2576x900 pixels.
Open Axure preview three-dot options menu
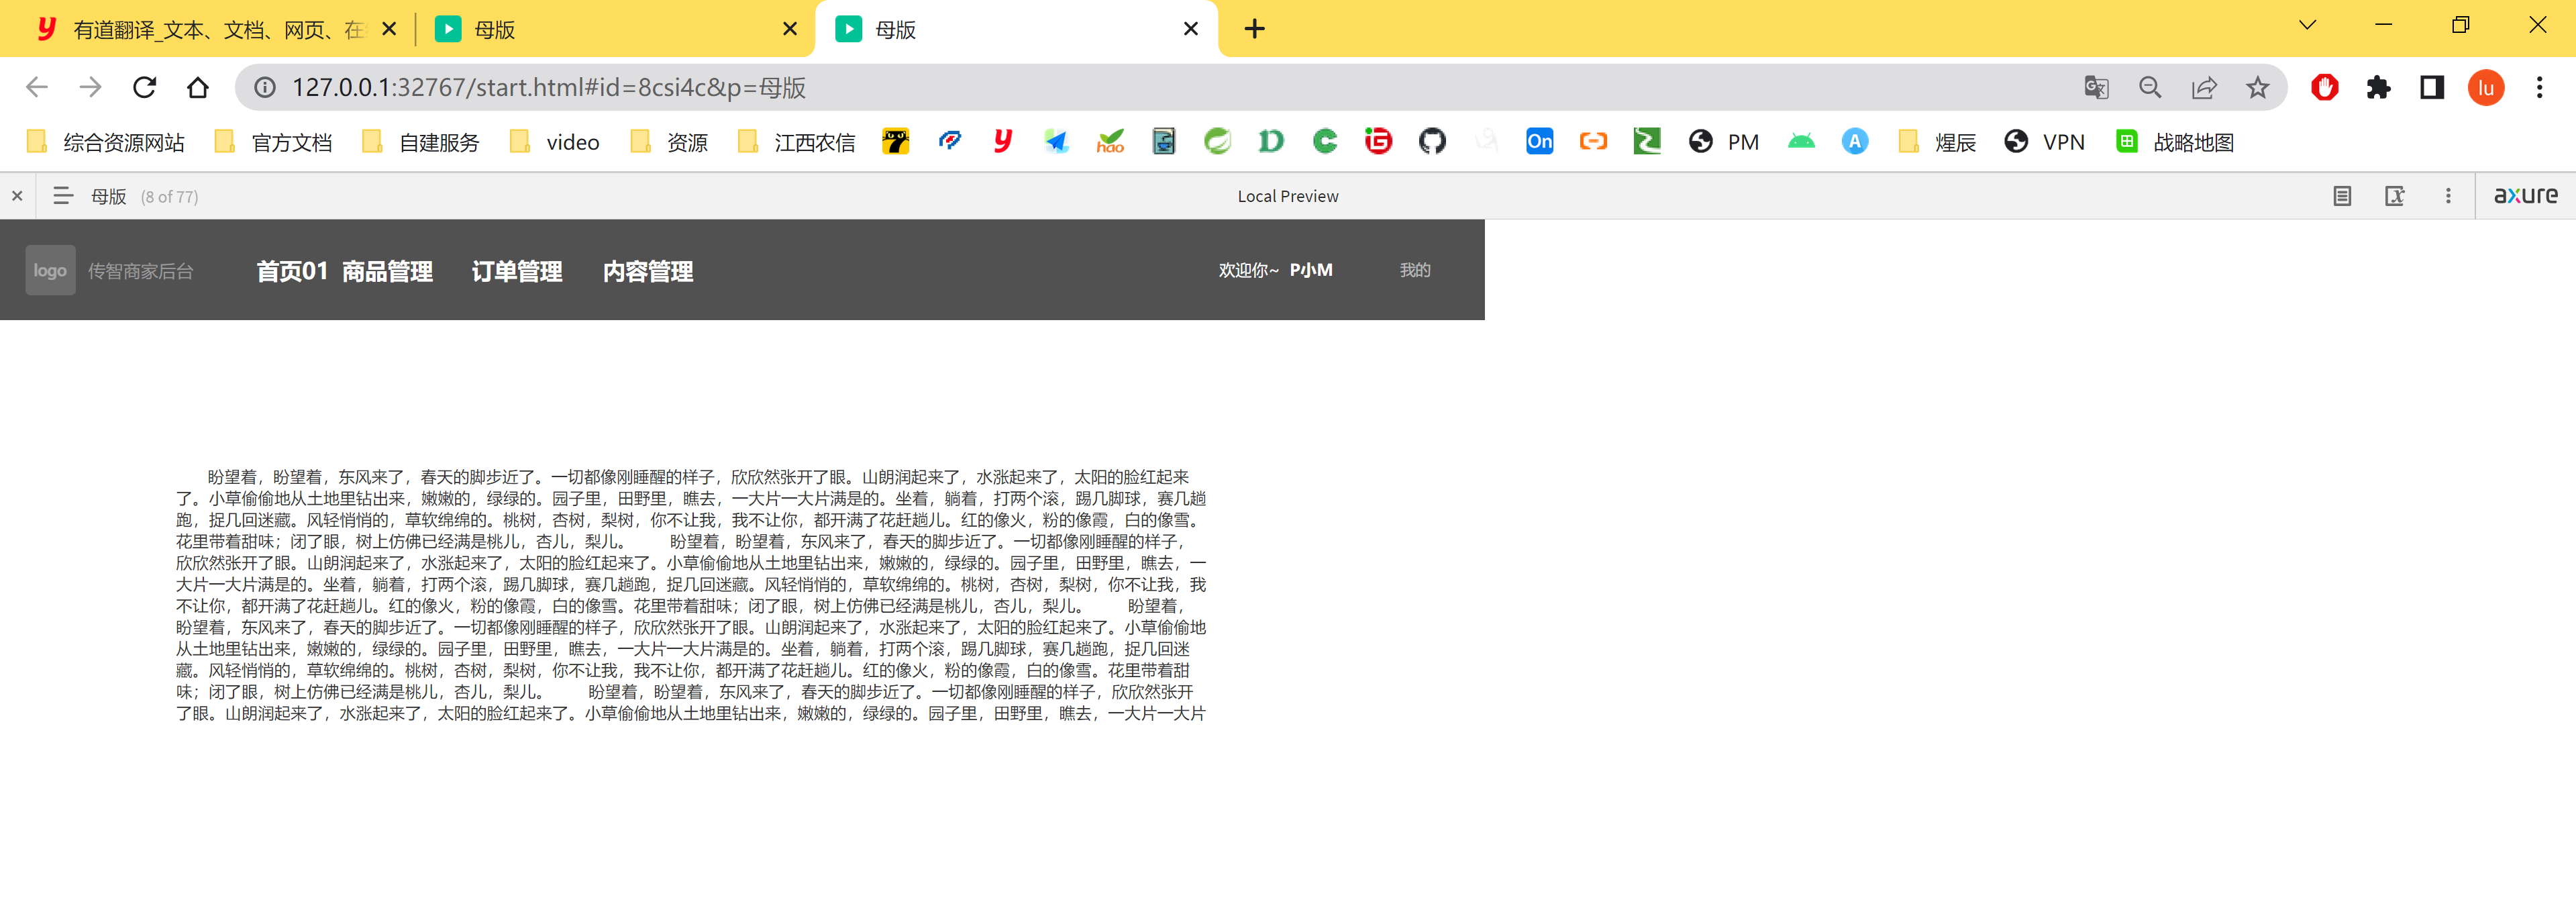(2448, 196)
